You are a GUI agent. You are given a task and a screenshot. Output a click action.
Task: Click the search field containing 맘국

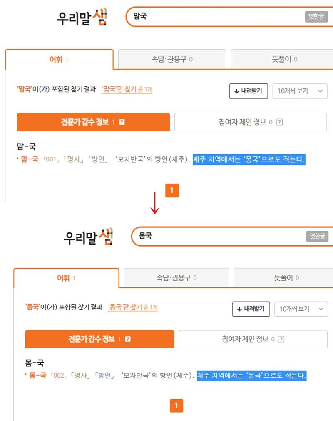pyautogui.click(x=216, y=17)
